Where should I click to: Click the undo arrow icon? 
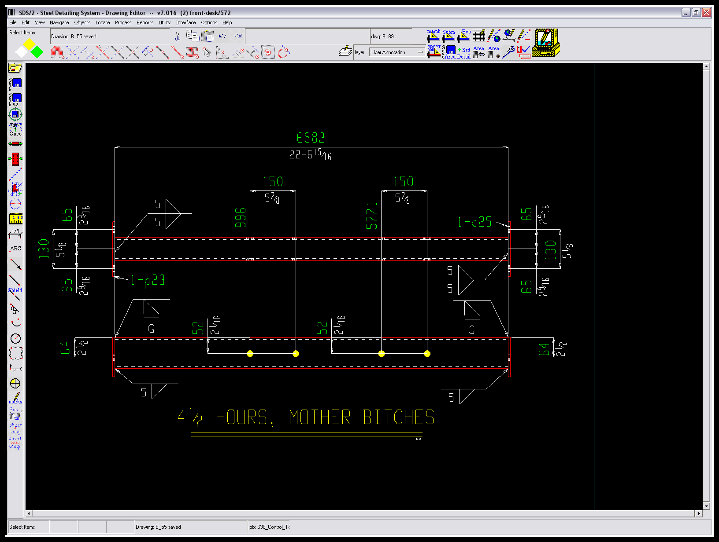pos(222,36)
